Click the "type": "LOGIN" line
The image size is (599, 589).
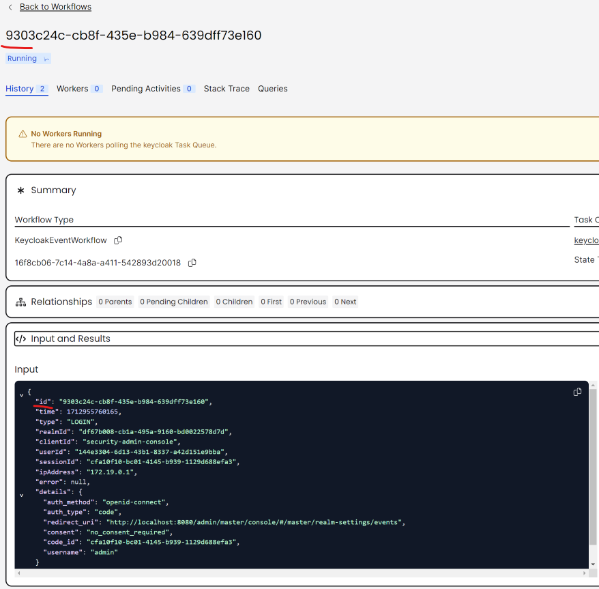tap(66, 422)
